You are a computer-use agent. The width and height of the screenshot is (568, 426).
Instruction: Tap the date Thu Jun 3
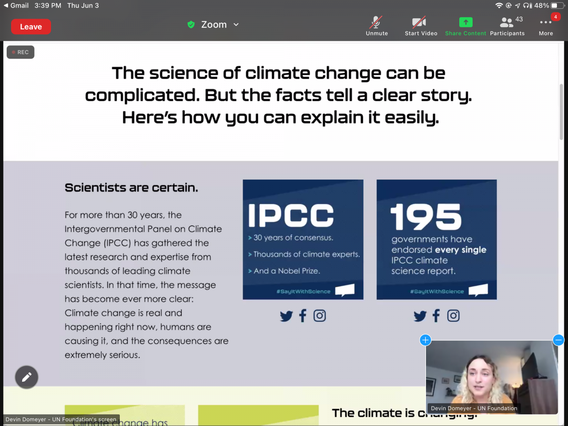click(x=83, y=5)
